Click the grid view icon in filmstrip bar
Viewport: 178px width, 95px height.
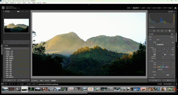pyautogui.click(x=10, y=84)
